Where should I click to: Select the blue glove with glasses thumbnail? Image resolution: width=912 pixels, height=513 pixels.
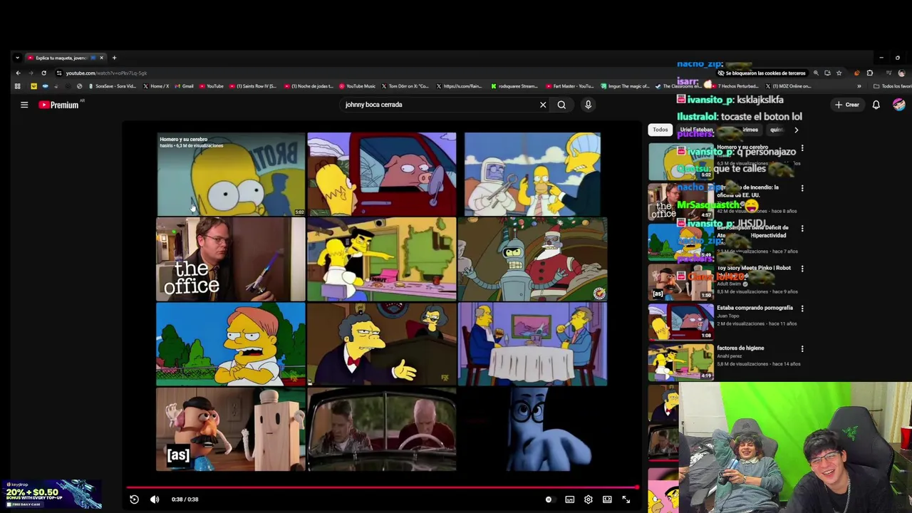(533, 430)
